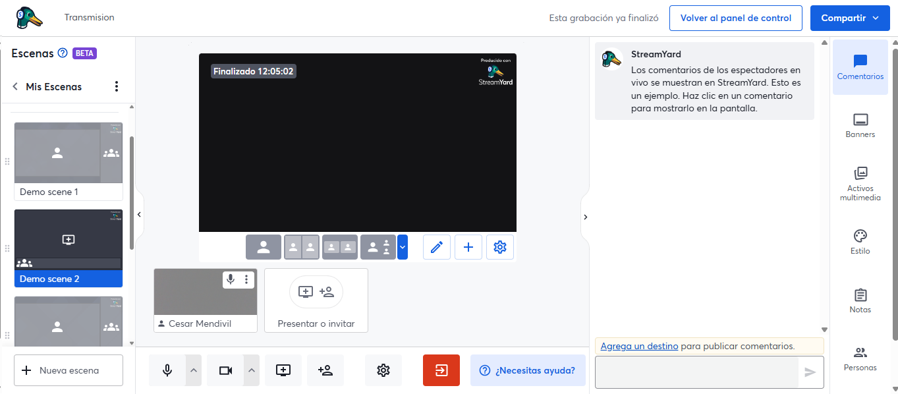898x394 pixels.
Task: Expand the camera options arrow
Action: [252, 370]
